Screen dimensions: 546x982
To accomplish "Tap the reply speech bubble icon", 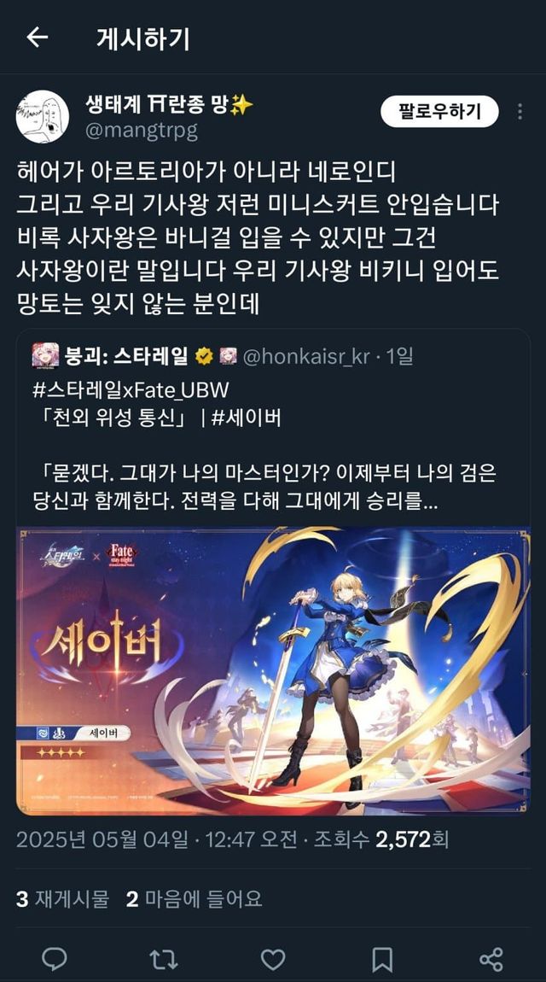I will pos(55,958).
